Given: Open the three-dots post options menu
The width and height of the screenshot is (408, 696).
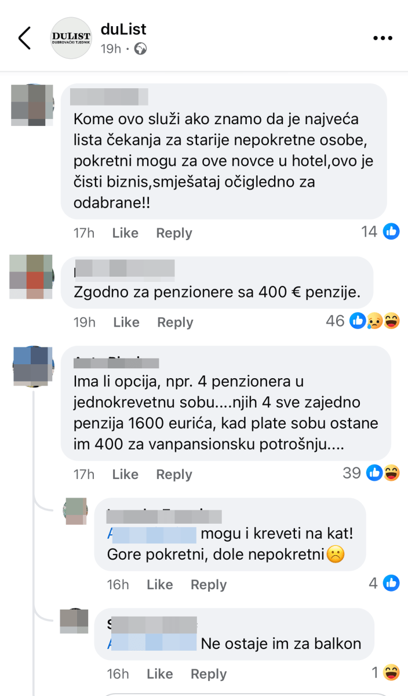Looking at the screenshot, I should point(382,38).
